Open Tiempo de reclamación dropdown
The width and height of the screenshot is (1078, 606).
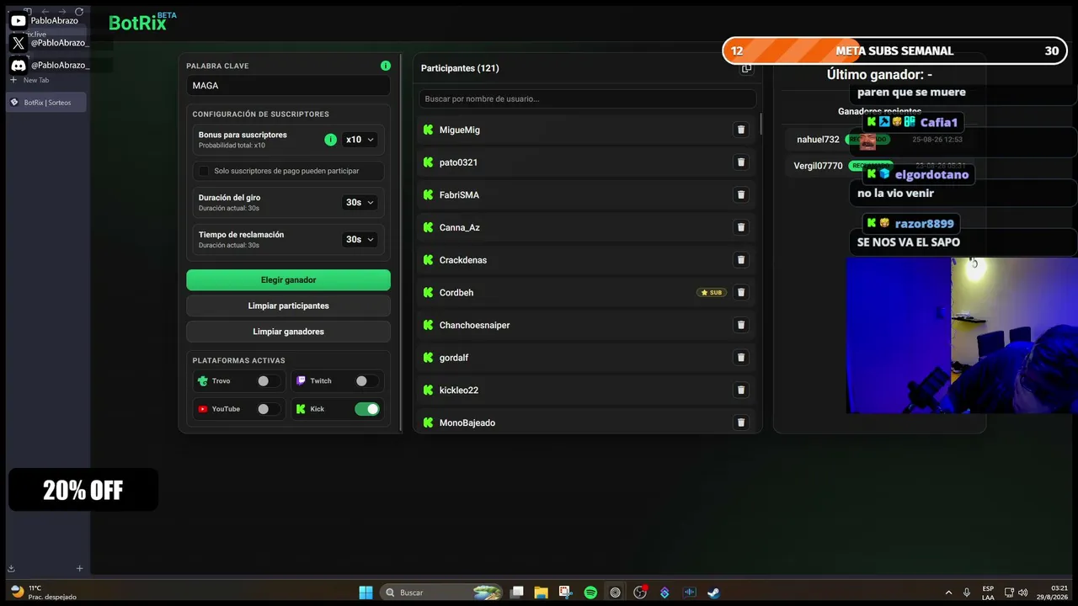[360, 239]
